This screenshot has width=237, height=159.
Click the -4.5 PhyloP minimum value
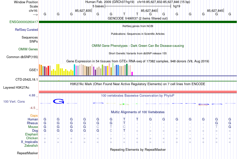(x=32, y=108)
